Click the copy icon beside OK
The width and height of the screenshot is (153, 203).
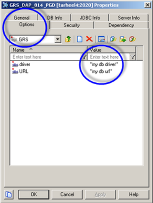pos(9,194)
